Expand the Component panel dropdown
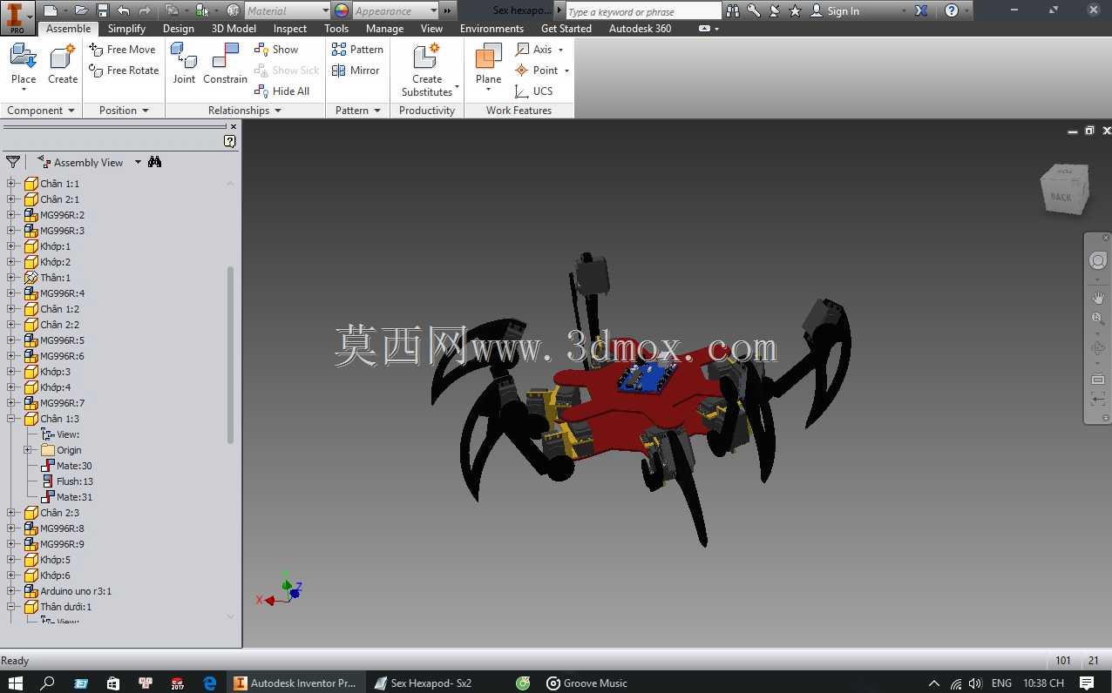1112x693 pixels. (x=71, y=111)
